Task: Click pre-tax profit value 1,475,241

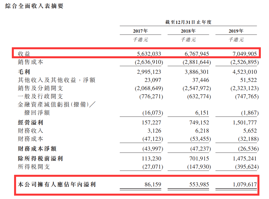Action: (245, 158)
